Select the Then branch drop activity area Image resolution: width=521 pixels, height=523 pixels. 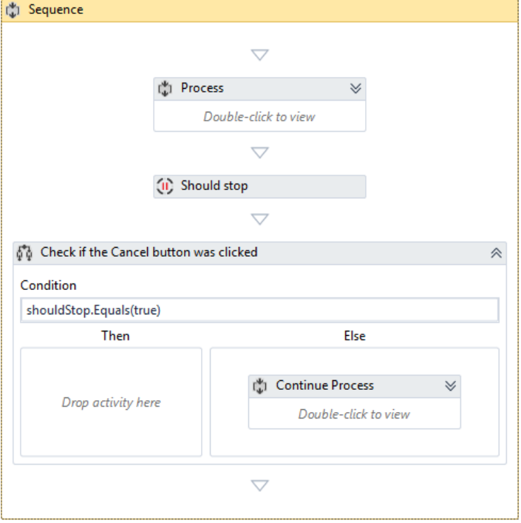pos(111,402)
